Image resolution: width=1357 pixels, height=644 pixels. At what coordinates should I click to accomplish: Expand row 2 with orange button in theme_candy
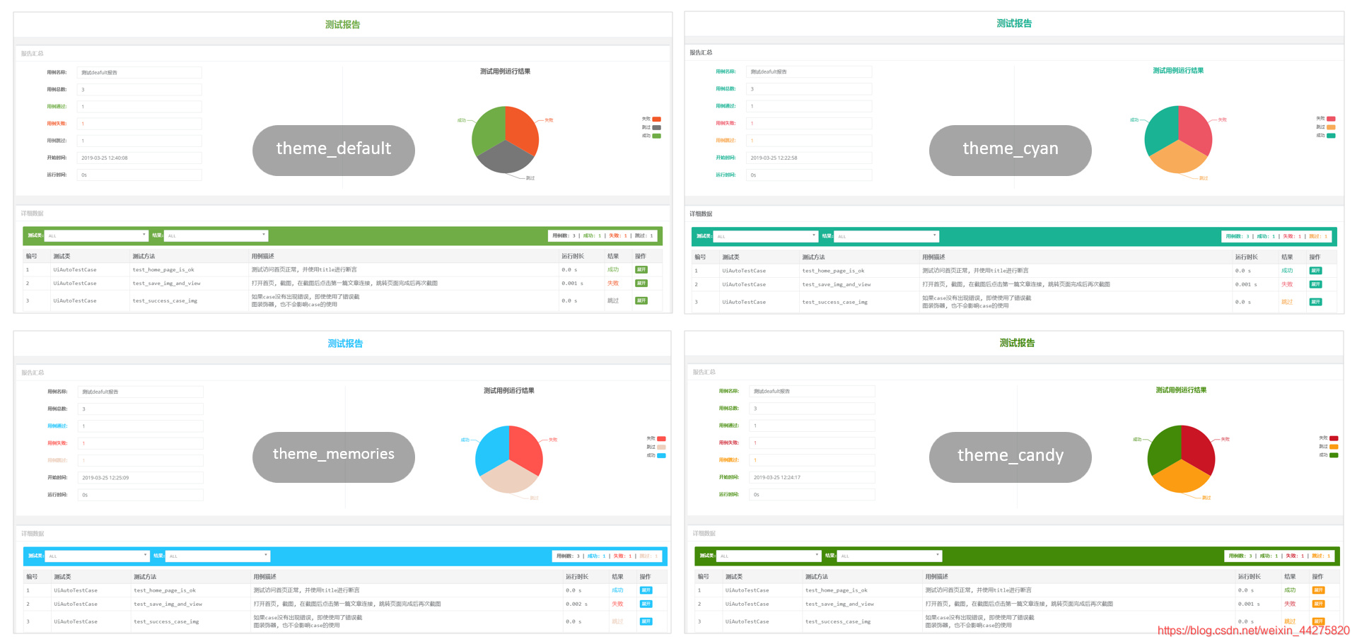(x=1318, y=604)
